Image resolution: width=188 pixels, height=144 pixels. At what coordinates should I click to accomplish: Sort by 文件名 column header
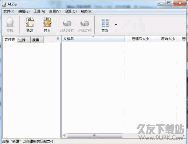pyautogui.click(x=93, y=39)
